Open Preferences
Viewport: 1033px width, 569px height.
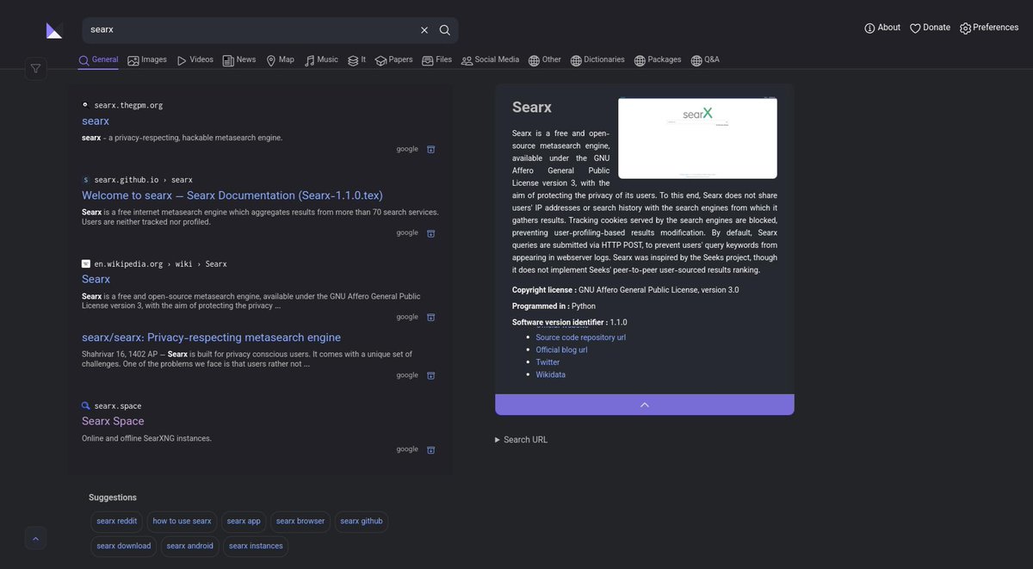click(x=989, y=28)
